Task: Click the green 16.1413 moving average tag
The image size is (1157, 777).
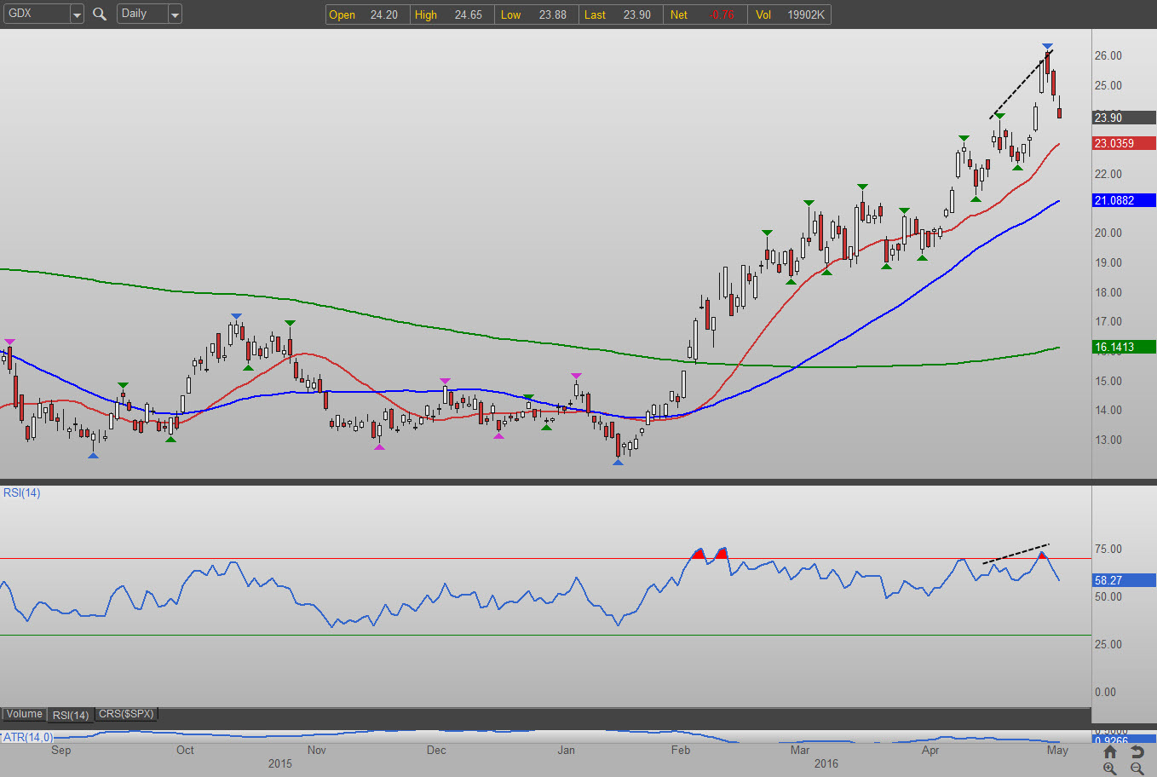Action: point(1124,347)
